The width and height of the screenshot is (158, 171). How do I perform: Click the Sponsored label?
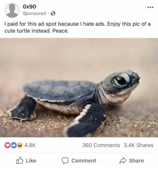coord(35,13)
